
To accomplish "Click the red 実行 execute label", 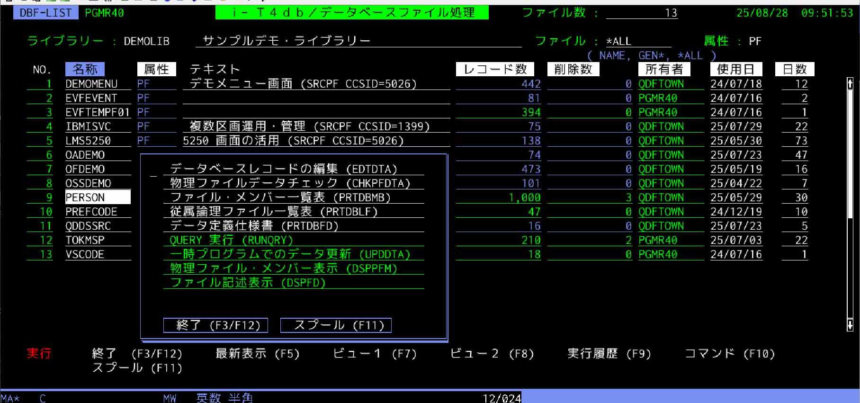I will click(x=39, y=353).
